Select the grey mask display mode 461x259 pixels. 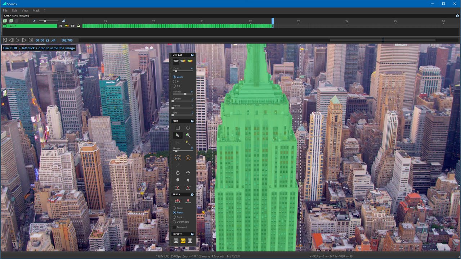176,62
